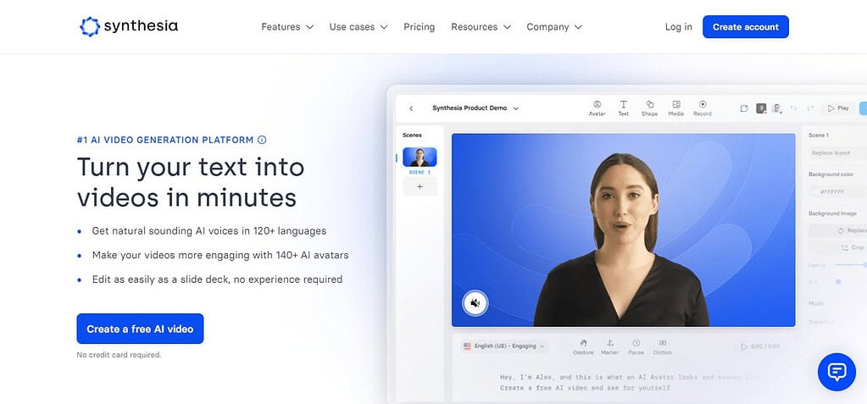The width and height of the screenshot is (867, 404).
Task: Open the Synthesia Product Demo title dropdown
Action: coord(475,108)
